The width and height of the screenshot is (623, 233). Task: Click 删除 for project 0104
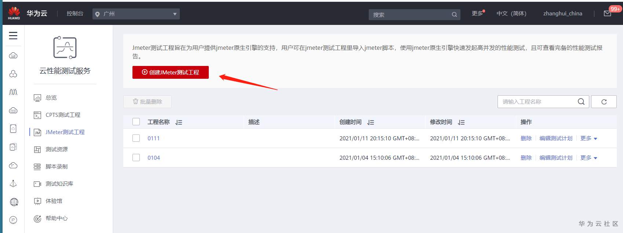coord(526,158)
